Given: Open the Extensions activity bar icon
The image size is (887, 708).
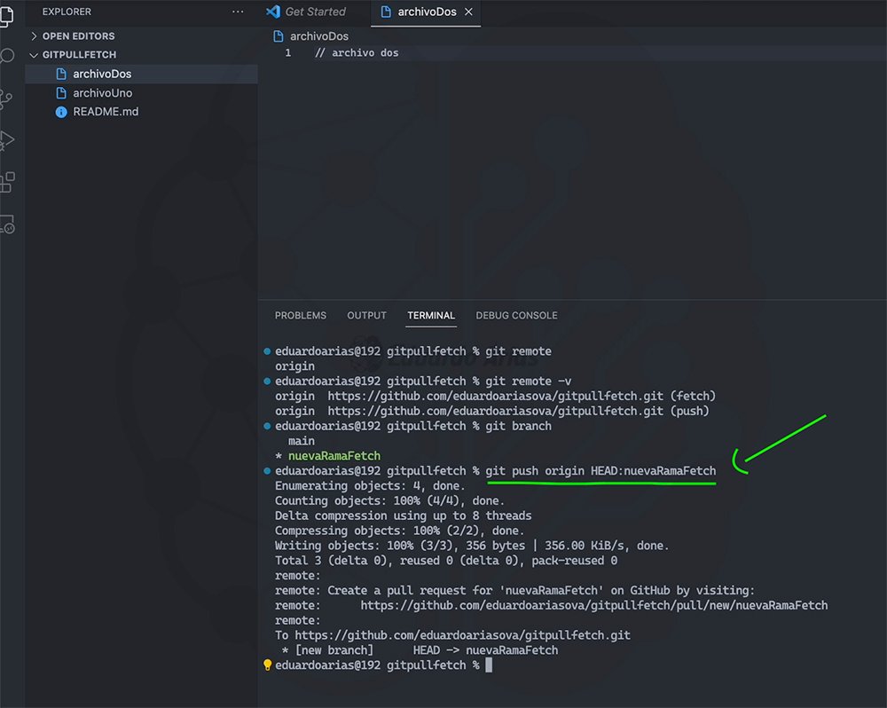Looking at the screenshot, I should click(x=7, y=182).
